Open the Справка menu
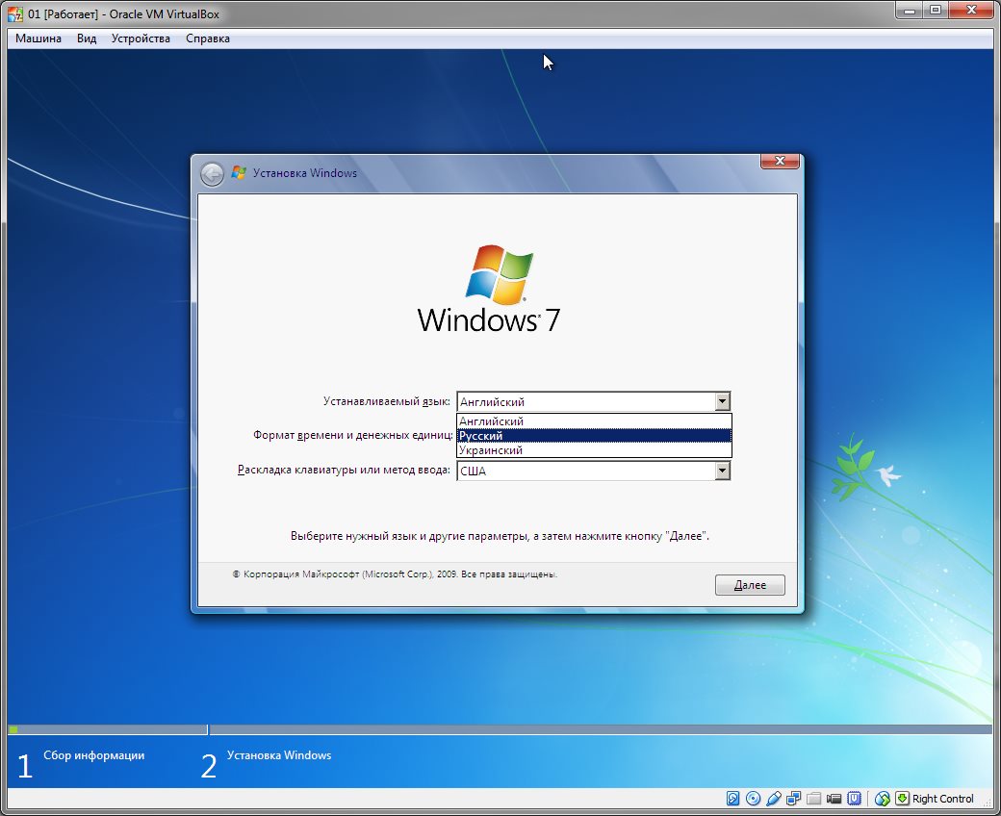This screenshot has width=1001, height=816. point(208,38)
